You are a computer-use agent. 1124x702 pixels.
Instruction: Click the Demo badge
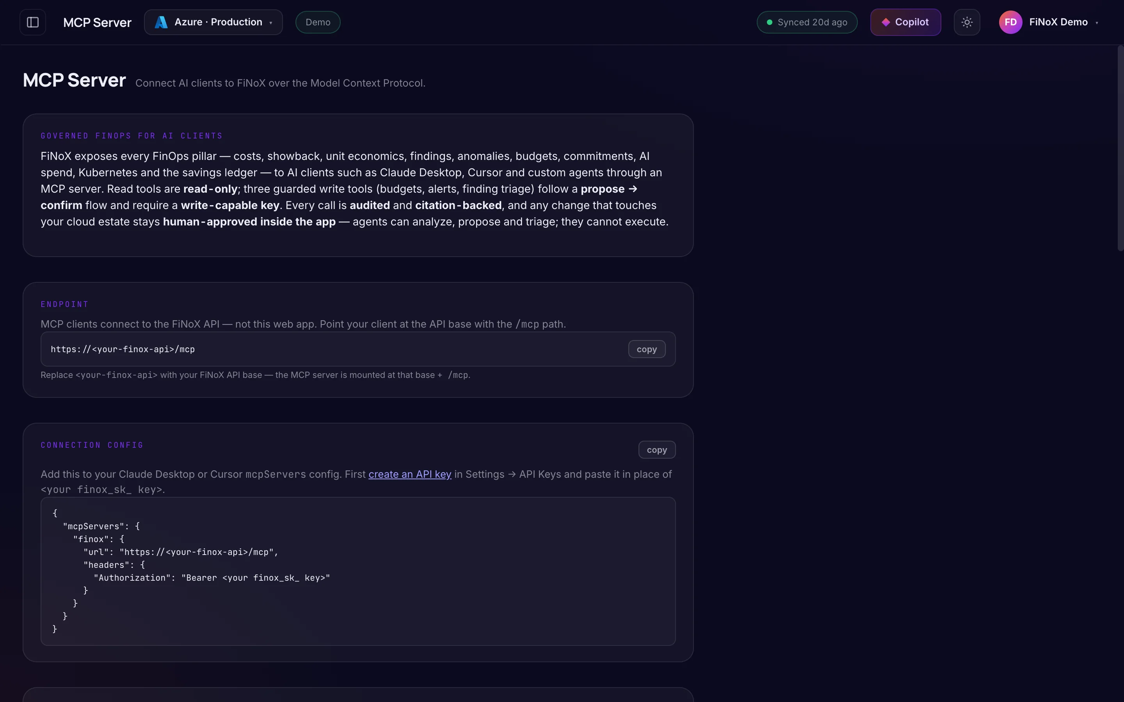[x=318, y=22]
